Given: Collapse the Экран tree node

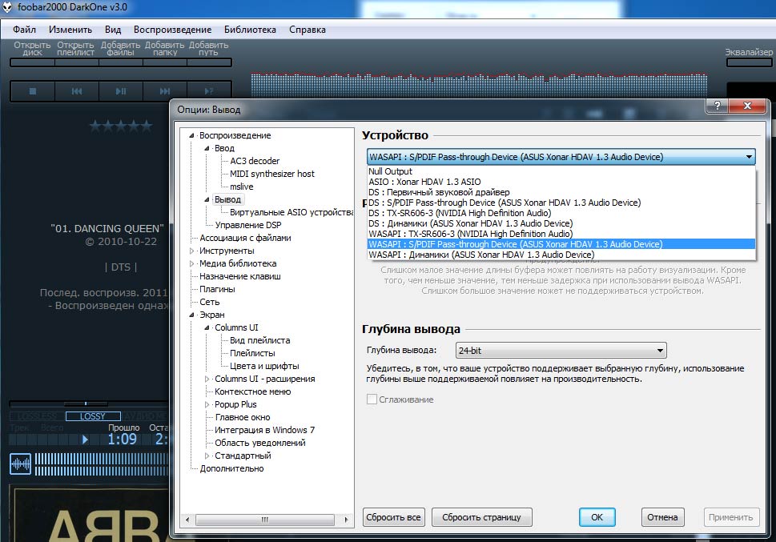Looking at the screenshot, I should pos(191,315).
